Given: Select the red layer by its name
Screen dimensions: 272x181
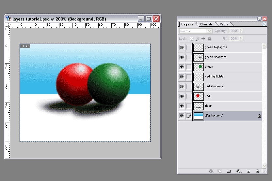Looking at the screenshot, I should point(207,96).
